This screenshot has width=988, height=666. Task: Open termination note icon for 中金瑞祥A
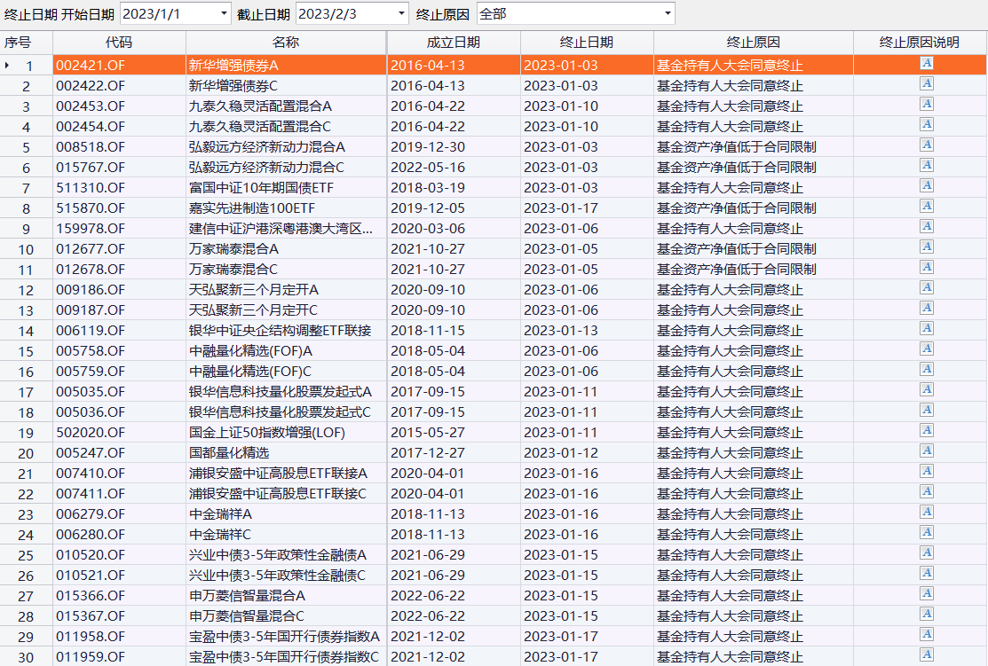pyautogui.click(x=926, y=512)
